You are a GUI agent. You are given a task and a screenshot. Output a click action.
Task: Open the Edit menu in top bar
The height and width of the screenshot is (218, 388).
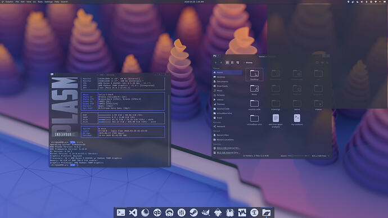coord(22,2)
